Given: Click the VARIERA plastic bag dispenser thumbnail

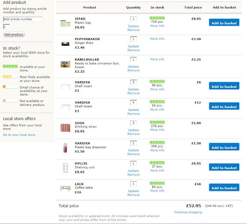Looking at the screenshot, I should click(65, 148).
